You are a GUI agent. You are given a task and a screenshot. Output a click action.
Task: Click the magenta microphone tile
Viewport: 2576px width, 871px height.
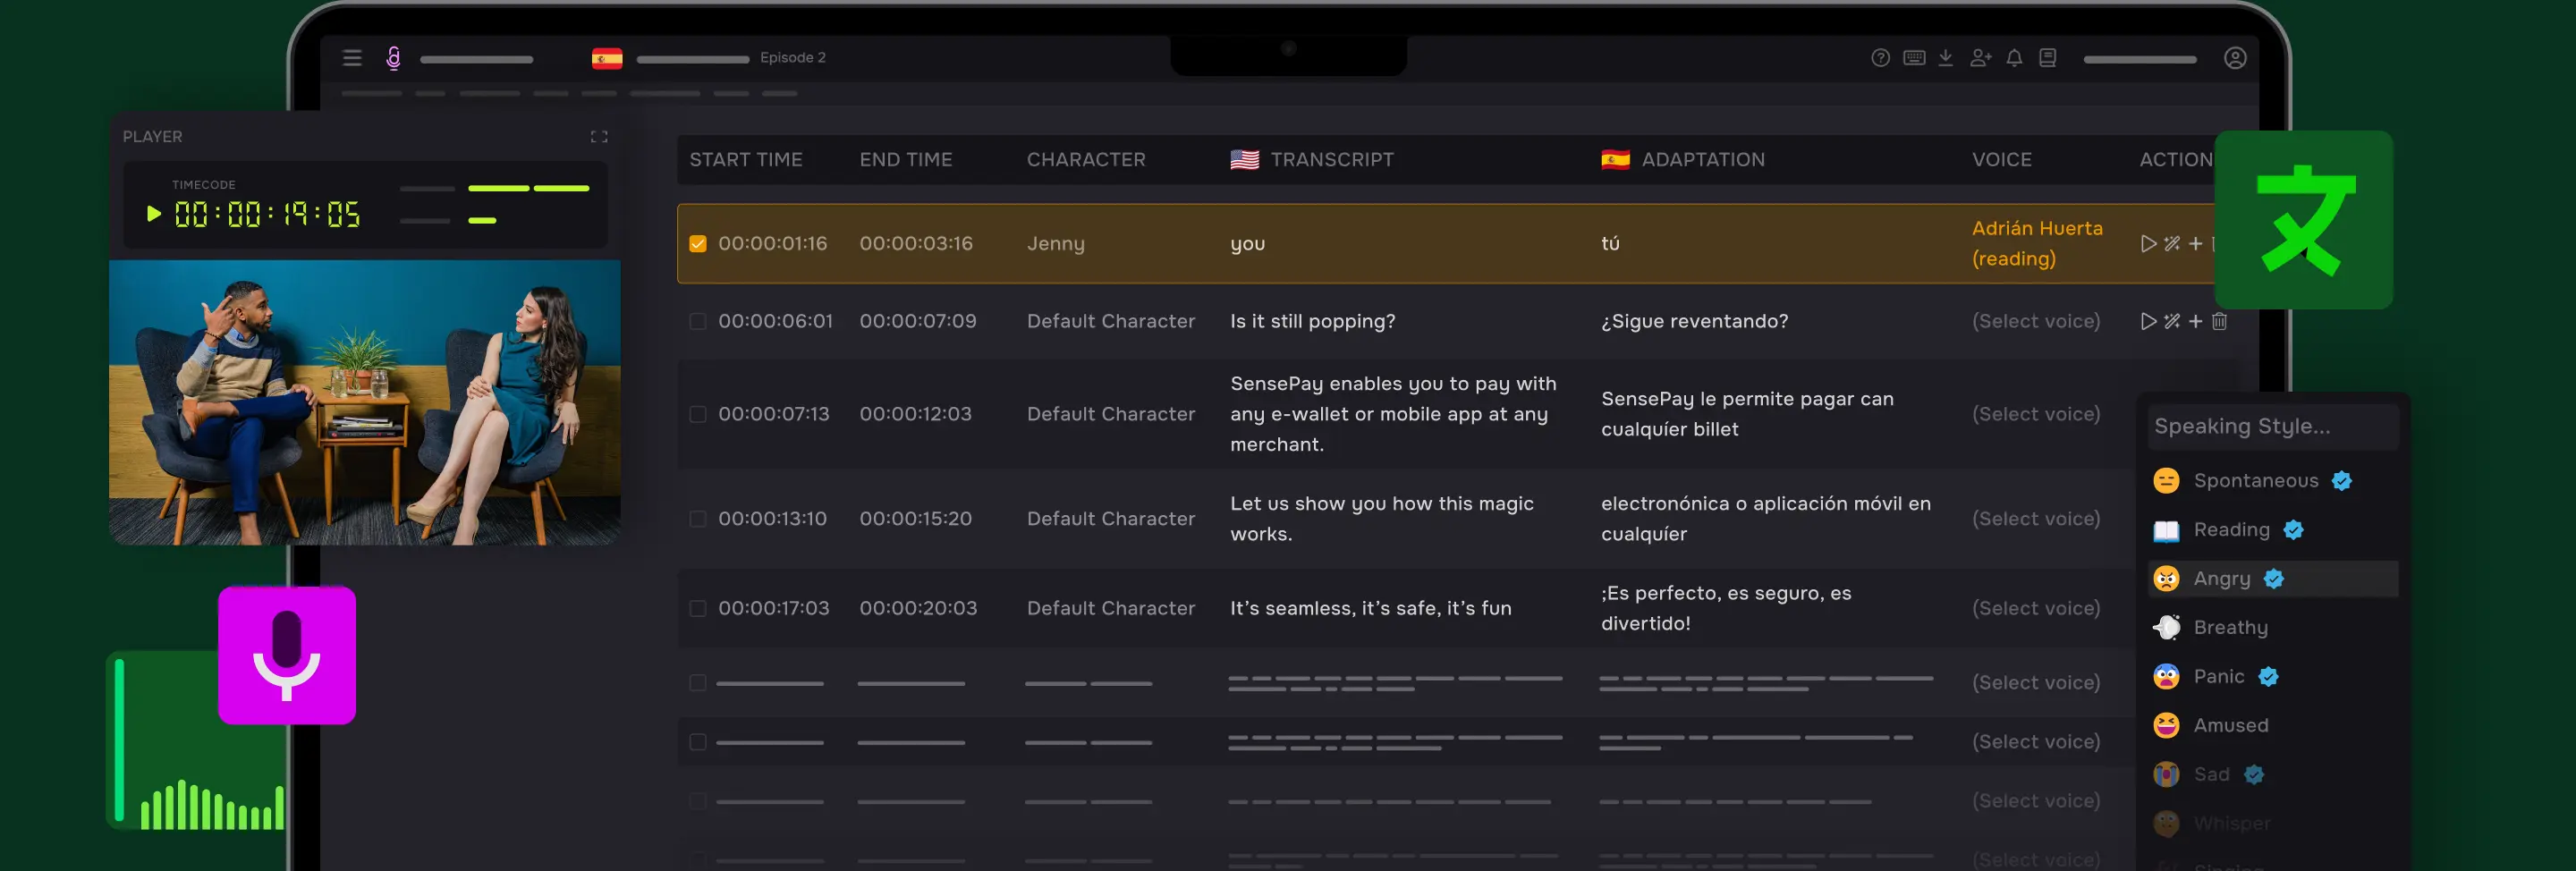point(287,654)
